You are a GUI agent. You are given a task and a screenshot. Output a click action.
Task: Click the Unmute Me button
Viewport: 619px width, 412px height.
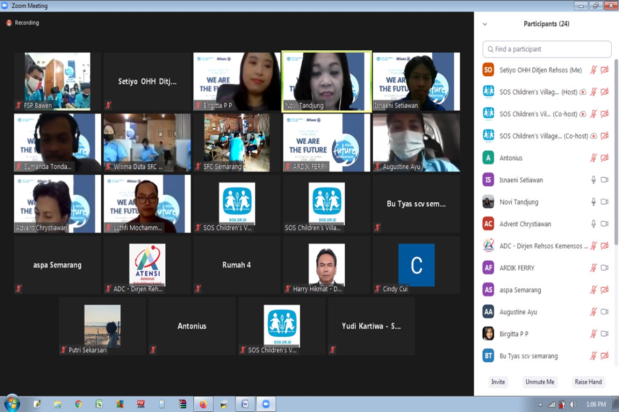coord(540,382)
